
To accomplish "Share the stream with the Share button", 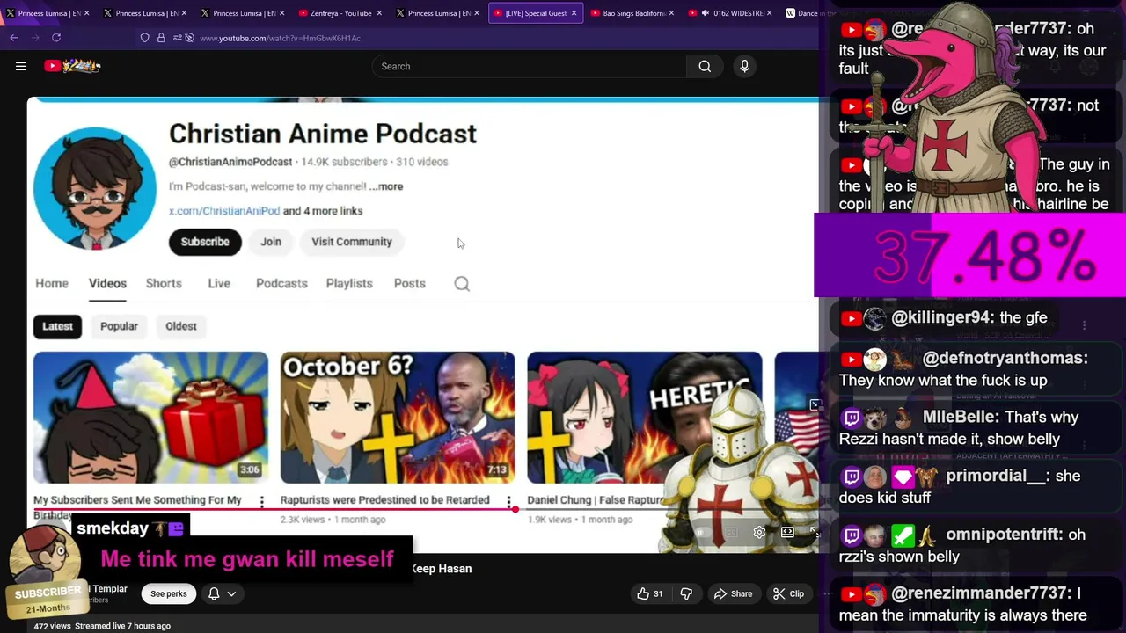I will [734, 594].
